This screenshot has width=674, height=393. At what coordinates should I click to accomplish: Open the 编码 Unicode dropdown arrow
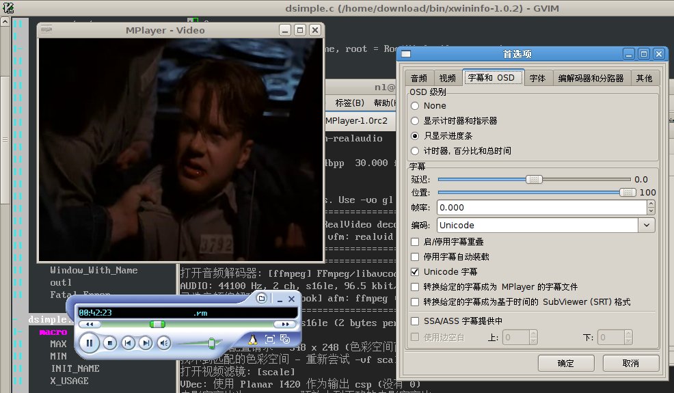(647, 226)
